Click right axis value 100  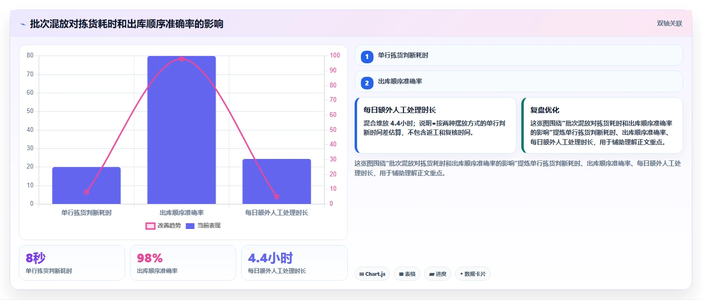point(335,56)
